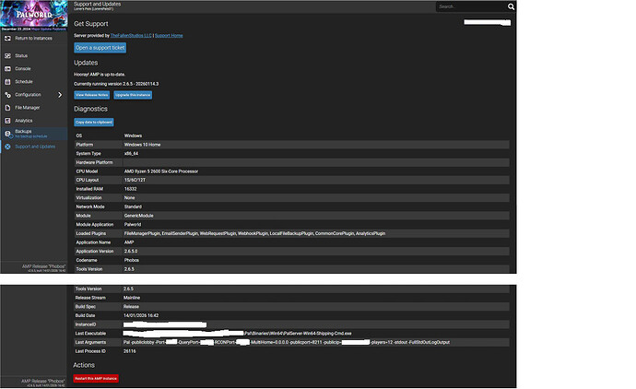Follow the Support Home link
Screen dimensions: 636x389
[169, 35]
